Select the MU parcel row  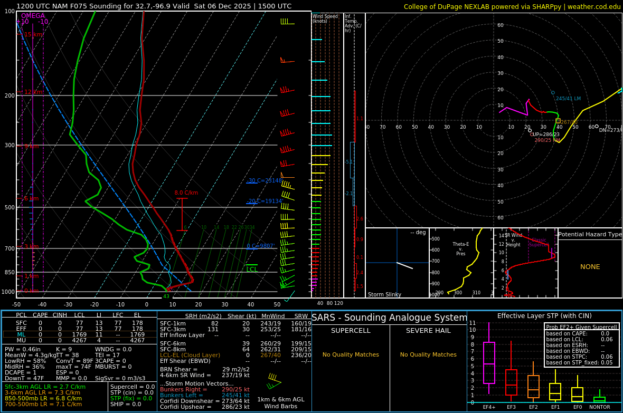(80, 340)
